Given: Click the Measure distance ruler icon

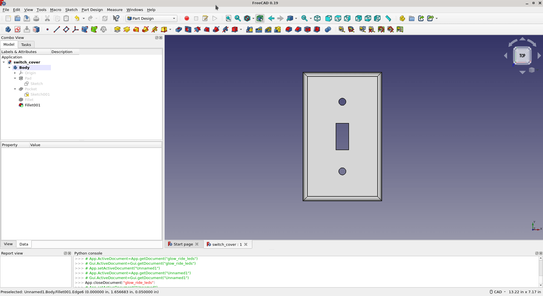Looking at the screenshot, I should [x=388, y=18].
